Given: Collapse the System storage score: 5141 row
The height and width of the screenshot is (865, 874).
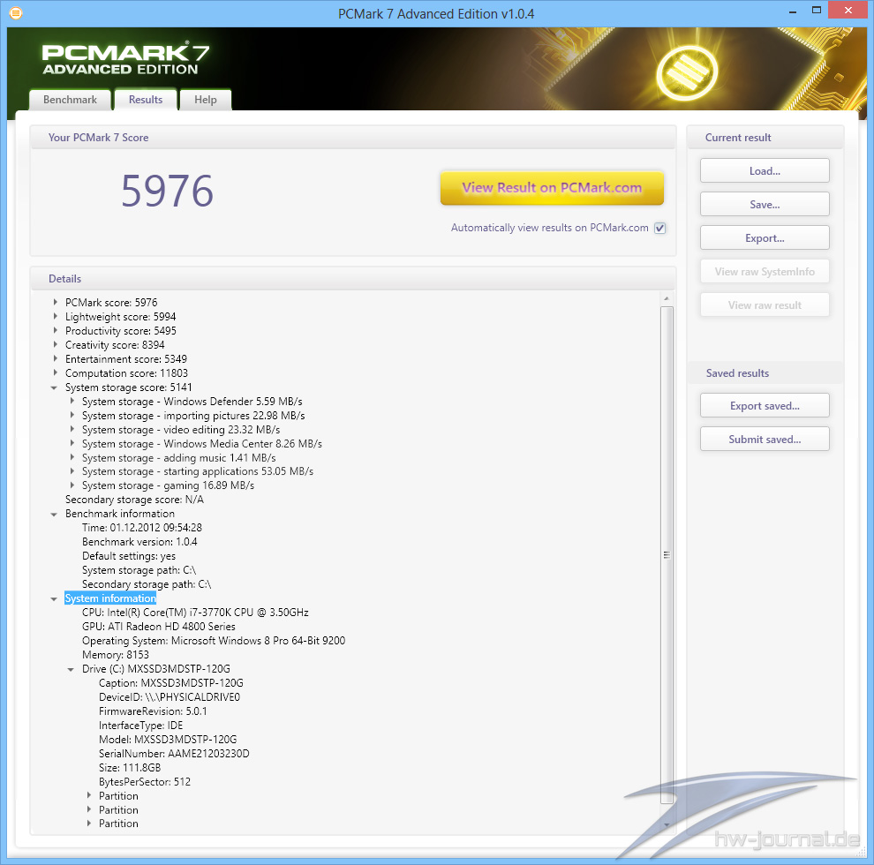Looking at the screenshot, I should [x=54, y=387].
